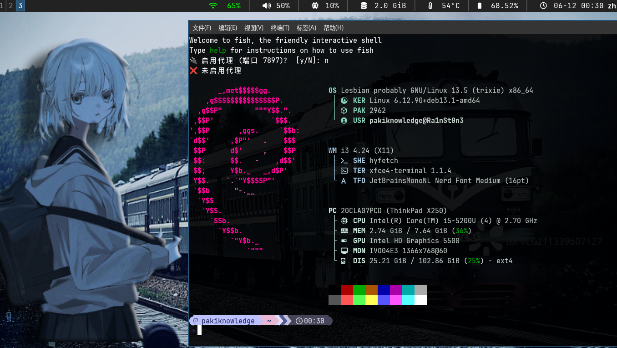Click the pakiknowledge@Ra1nSt0n3 user text
This screenshot has width=617, height=348.
click(x=416, y=121)
